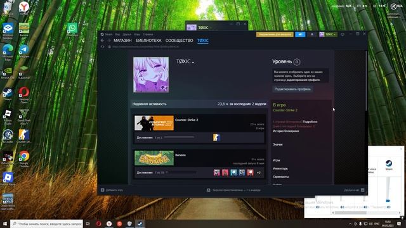
Task: Open the NVIDIA desktop shortcut
Action: pos(8,72)
